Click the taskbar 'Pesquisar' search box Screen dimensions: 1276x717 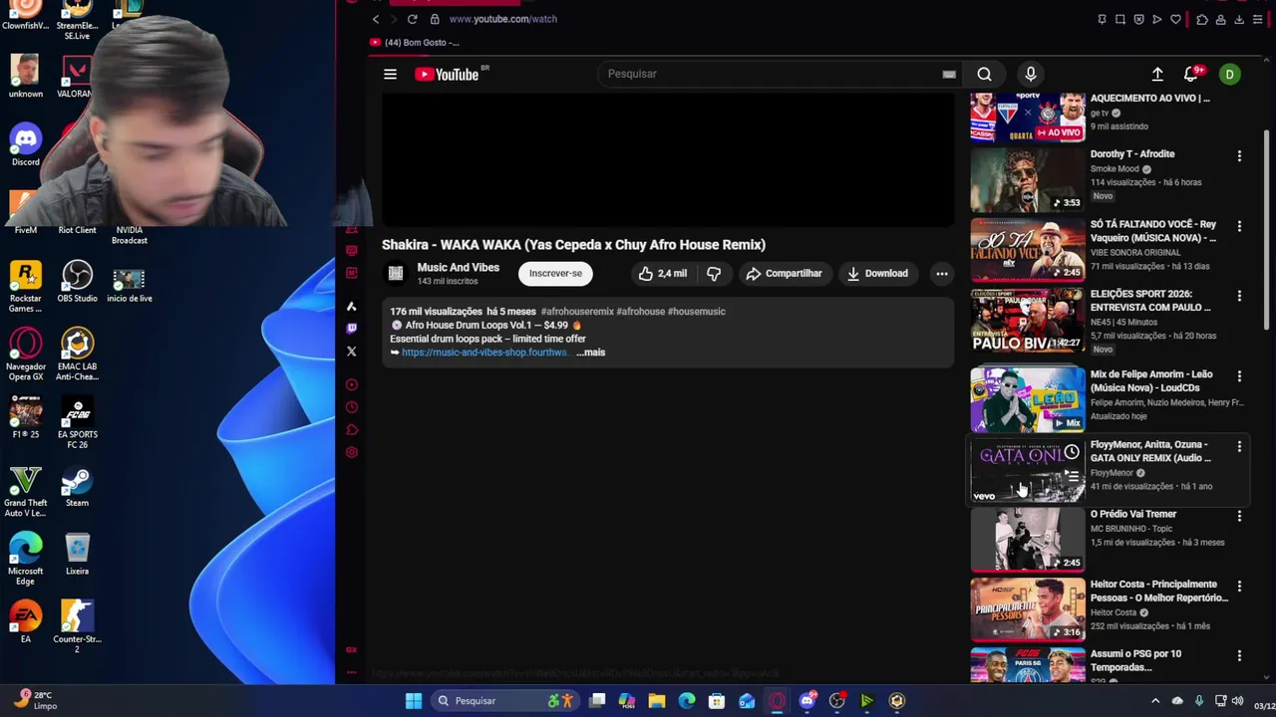pyautogui.click(x=504, y=701)
